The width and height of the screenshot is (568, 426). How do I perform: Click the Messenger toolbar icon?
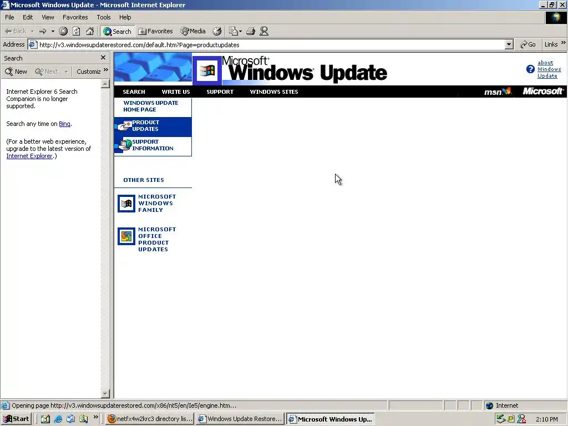pyautogui.click(x=264, y=31)
